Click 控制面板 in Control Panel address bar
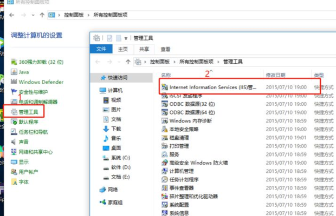The image size is (336, 216). [74, 15]
